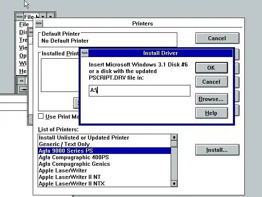The width and height of the screenshot is (262, 197).
Task: Click File Manager minimize down-arrow button
Action: coord(43,16)
